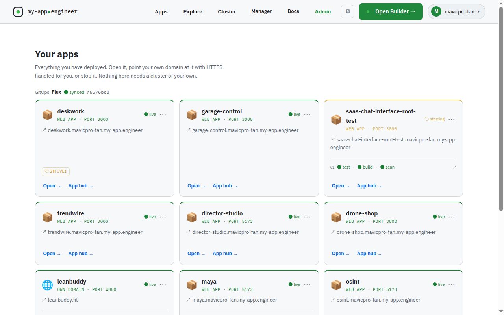Image resolution: width=504 pixels, height=315 pixels.
Task: Click the leanbuddy globe icon
Action: click(47, 285)
